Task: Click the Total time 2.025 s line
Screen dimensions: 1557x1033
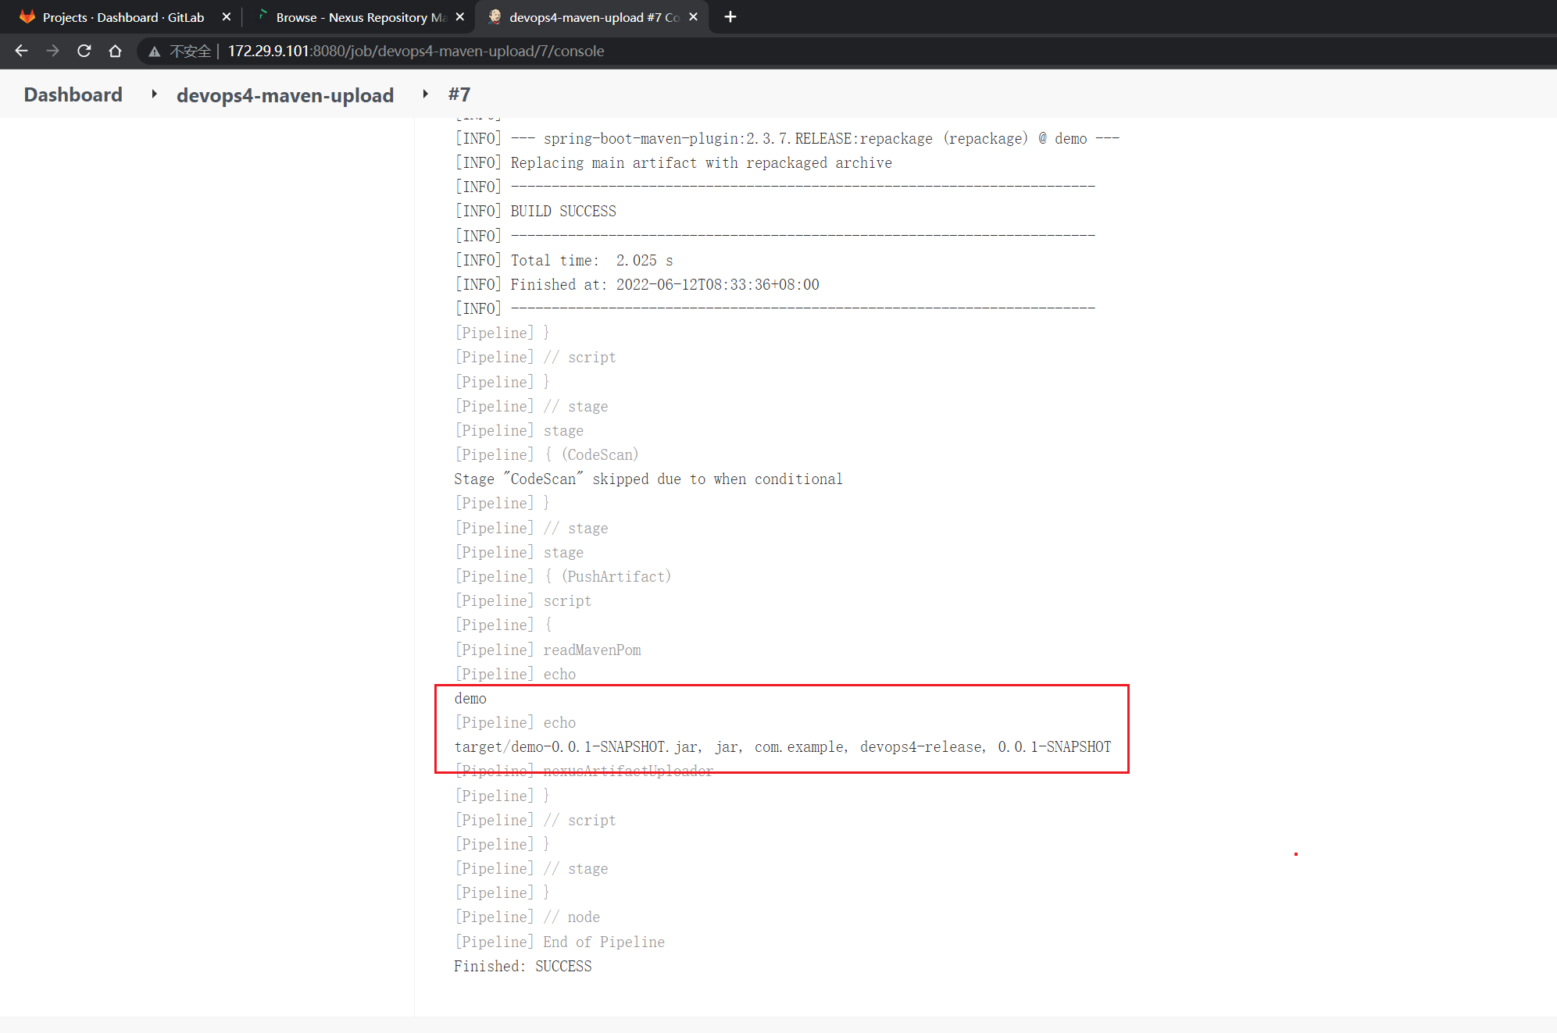Action: (x=564, y=260)
